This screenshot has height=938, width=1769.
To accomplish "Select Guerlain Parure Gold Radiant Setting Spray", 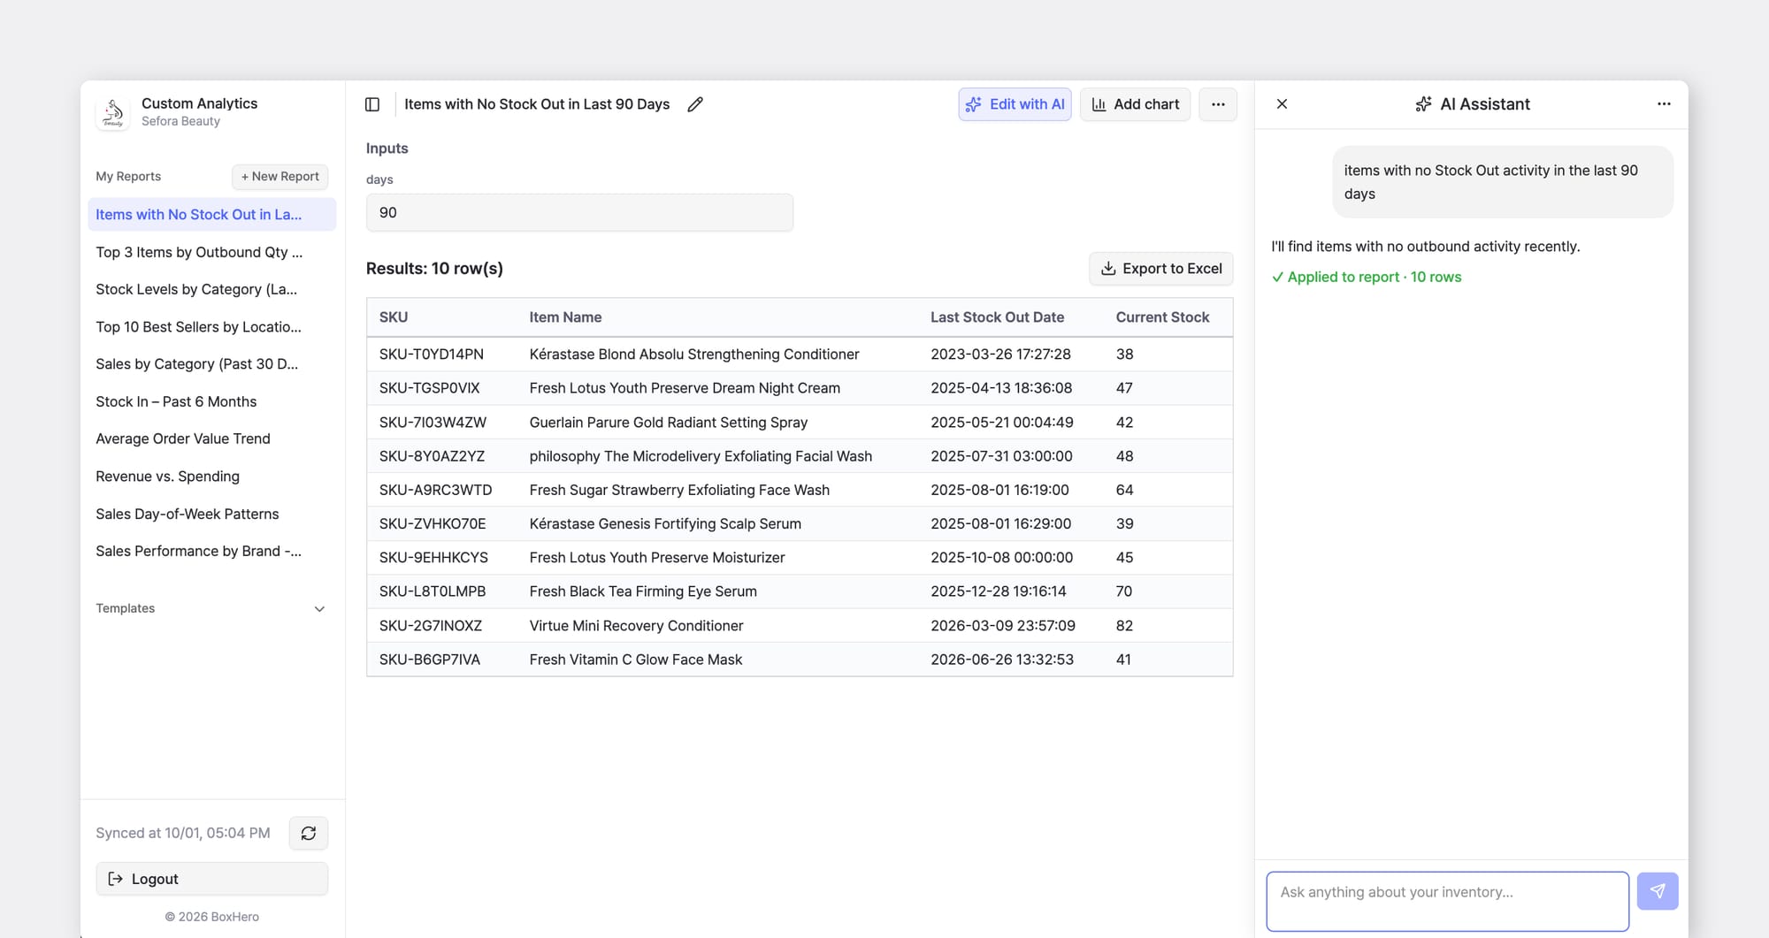I will coord(669,423).
